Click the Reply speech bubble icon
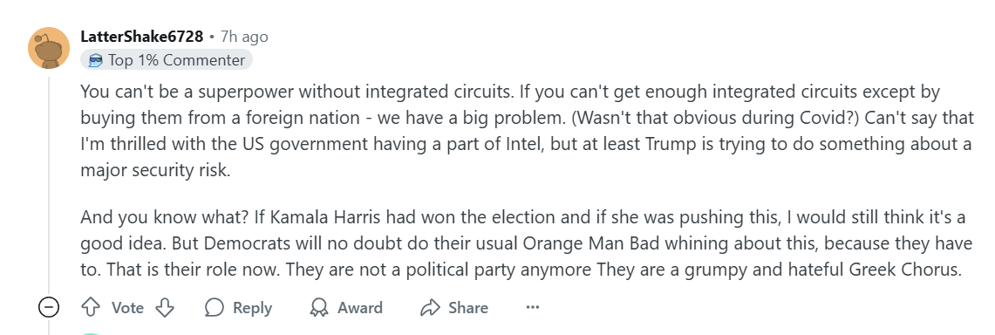 tap(215, 308)
